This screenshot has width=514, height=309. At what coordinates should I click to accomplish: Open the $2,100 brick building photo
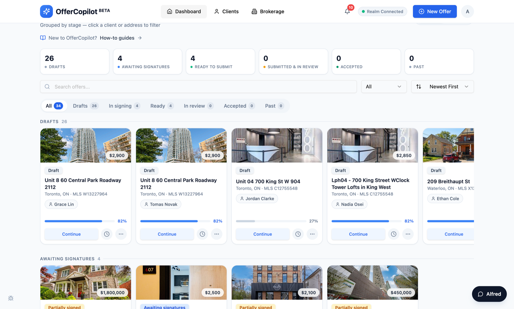277,282
